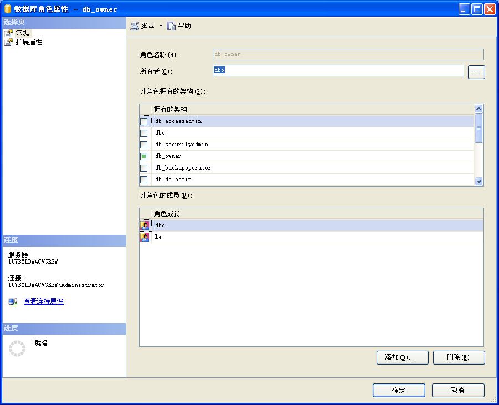The width and height of the screenshot is (499, 405).
Task: Check the db_ddladmin schema checkbox
Action: click(144, 180)
